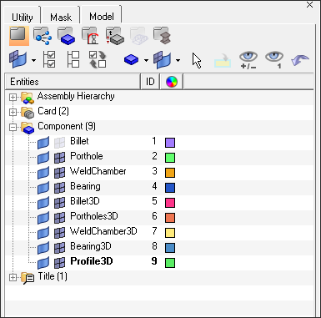Collapse the Component (9) folder
Image resolution: width=321 pixels, height=318 pixels.
tap(13, 127)
